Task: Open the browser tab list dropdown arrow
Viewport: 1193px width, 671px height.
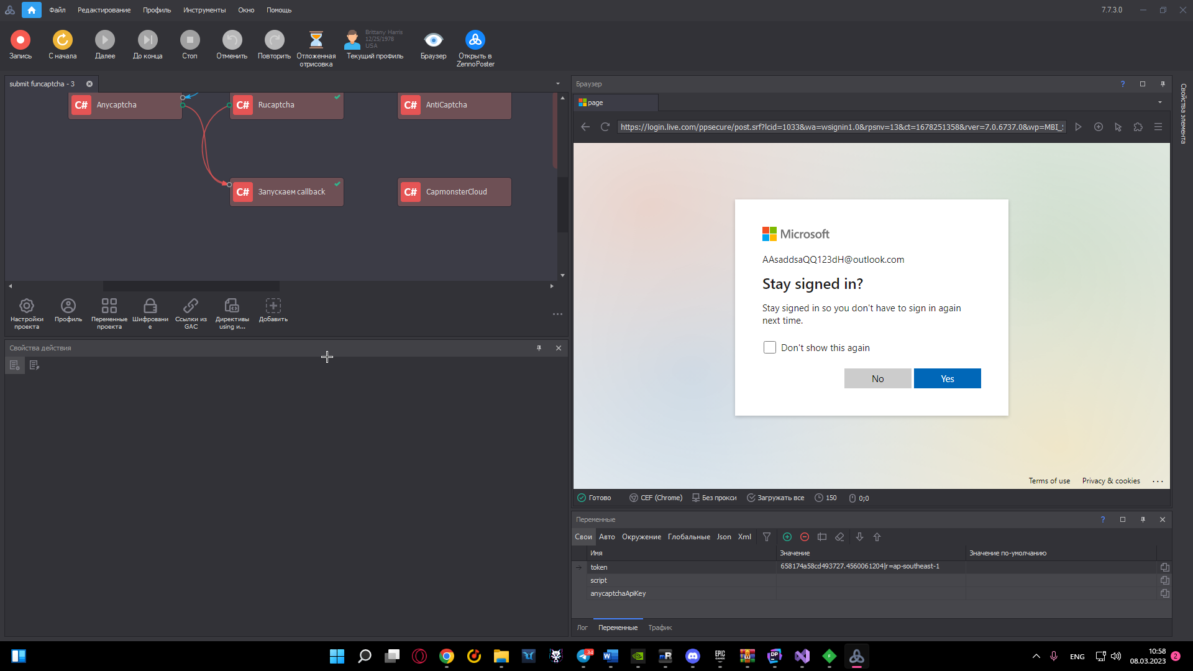Action: point(1159,103)
